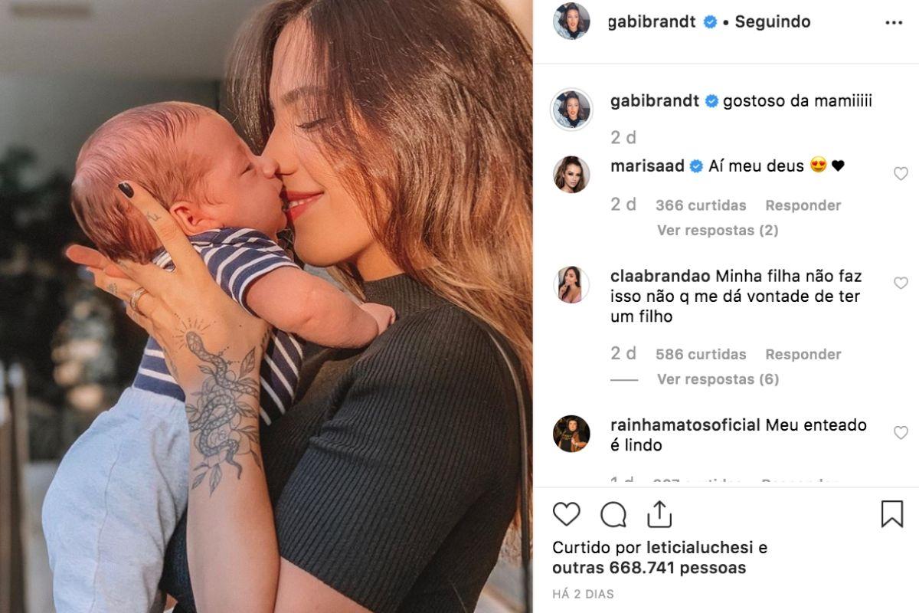Open the three-dot more options menu
919x613 pixels.
894,22
